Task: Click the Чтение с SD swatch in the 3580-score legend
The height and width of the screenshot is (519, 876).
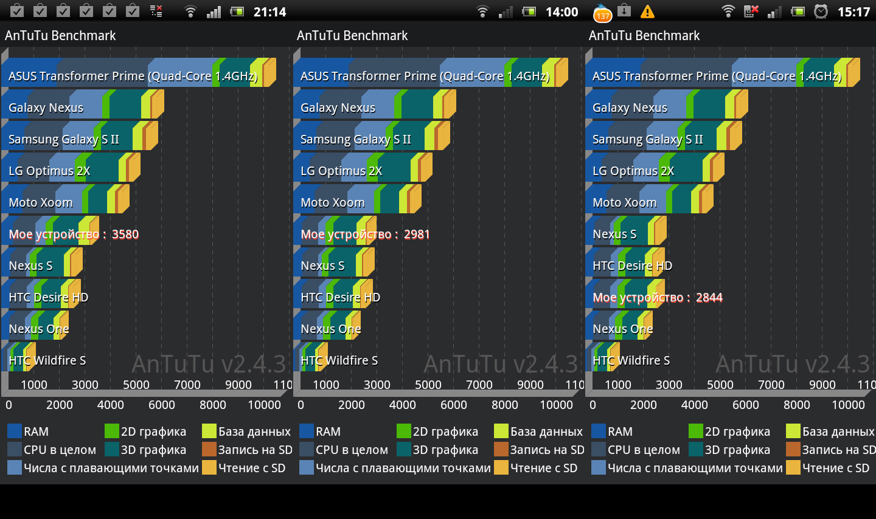Action: [209, 468]
